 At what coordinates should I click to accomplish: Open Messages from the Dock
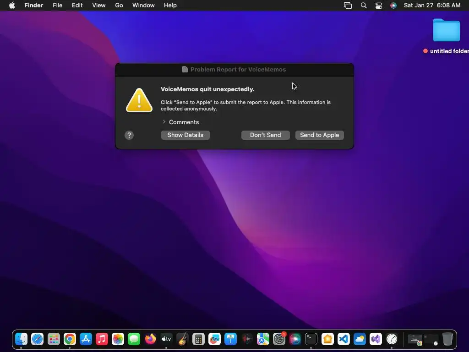point(134,339)
